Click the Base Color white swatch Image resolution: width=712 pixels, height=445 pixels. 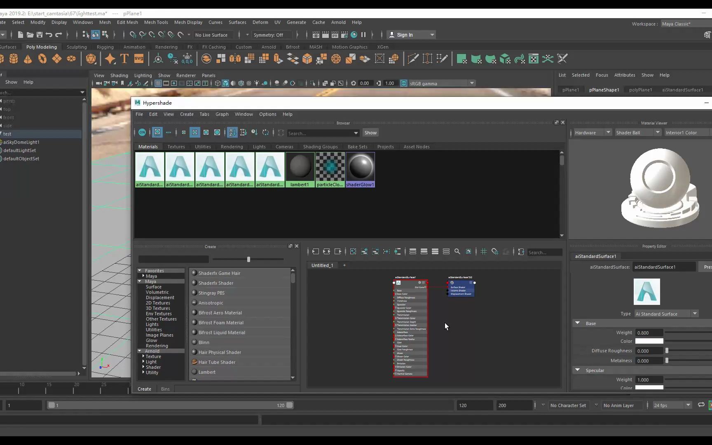tap(649, 341)
